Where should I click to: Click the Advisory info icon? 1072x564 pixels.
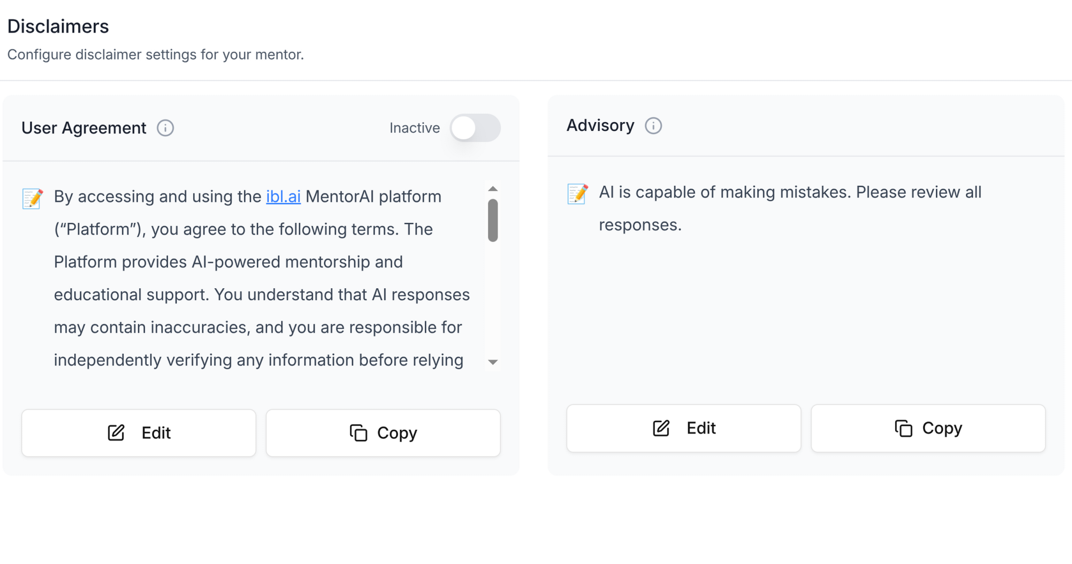[653, 126]
